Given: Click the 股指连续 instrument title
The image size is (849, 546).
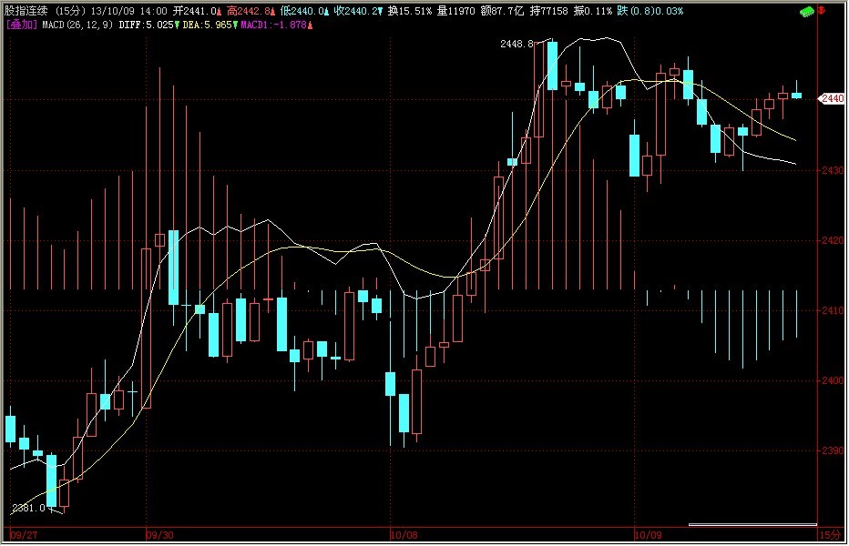Looking at the screenshot, I should (26, 10).
